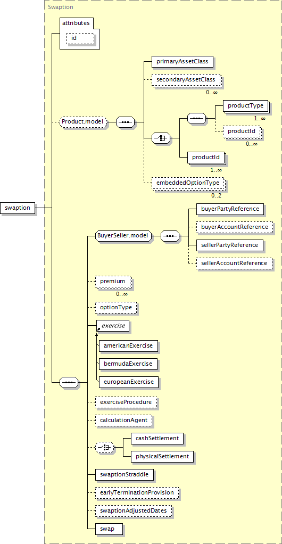Click the sequence icon next to BuyerSeller.model
This screenshot has height=544, width=282.
click(x=170, y=237)
